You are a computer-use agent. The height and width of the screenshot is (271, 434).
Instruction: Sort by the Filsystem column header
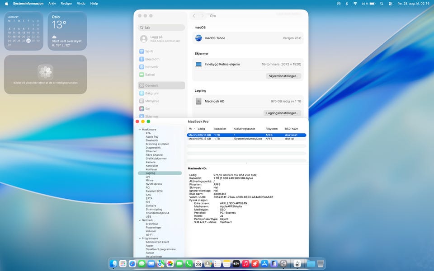(x=272, y=129)
